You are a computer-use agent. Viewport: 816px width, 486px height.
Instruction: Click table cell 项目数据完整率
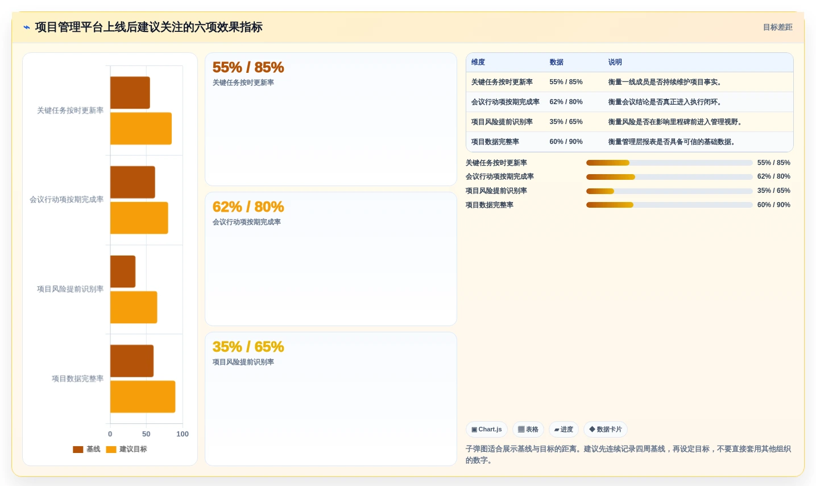495,142
